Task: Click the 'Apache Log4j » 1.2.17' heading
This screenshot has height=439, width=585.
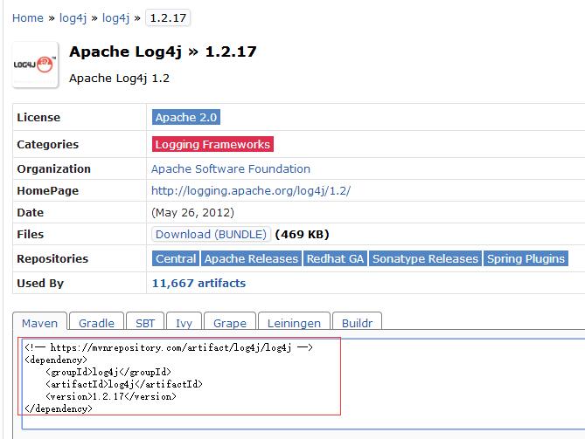Action: pyautogui.click(x=163, y=51)
